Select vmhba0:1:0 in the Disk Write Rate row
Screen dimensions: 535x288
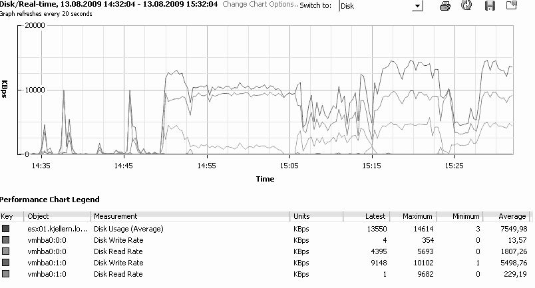pyautogui.click(x=47, y=263)
